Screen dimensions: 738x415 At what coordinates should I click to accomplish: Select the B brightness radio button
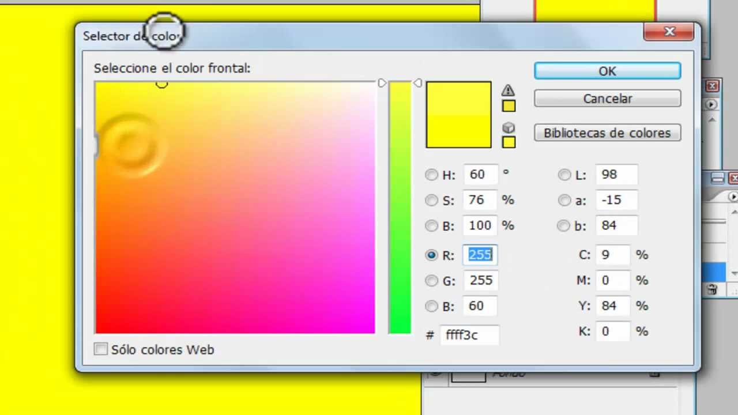point(431,226)
